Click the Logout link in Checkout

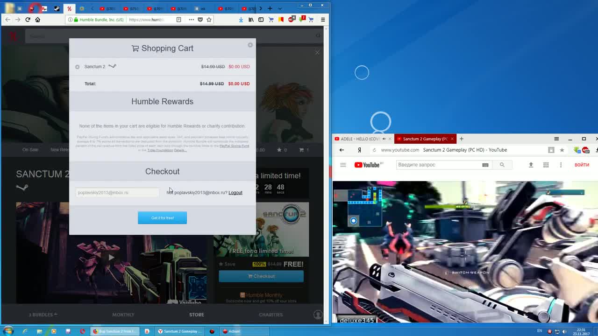point(235,192)
